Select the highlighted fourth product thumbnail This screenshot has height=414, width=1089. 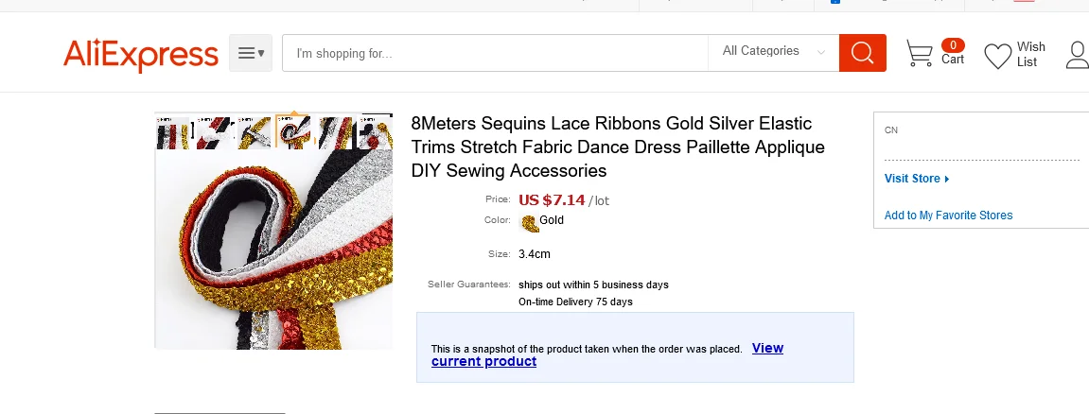click(x=293, y=132)
